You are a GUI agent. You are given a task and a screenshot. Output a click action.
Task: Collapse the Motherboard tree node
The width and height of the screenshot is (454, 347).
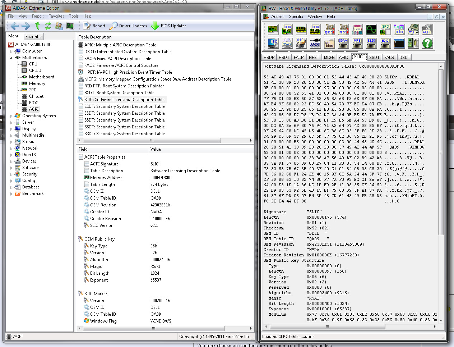click(x=11, y=58)
